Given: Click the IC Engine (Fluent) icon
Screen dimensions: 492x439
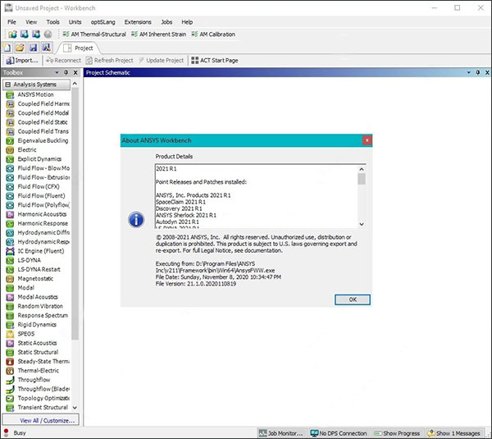Looking at the screenshot, I should coord(10,251).
